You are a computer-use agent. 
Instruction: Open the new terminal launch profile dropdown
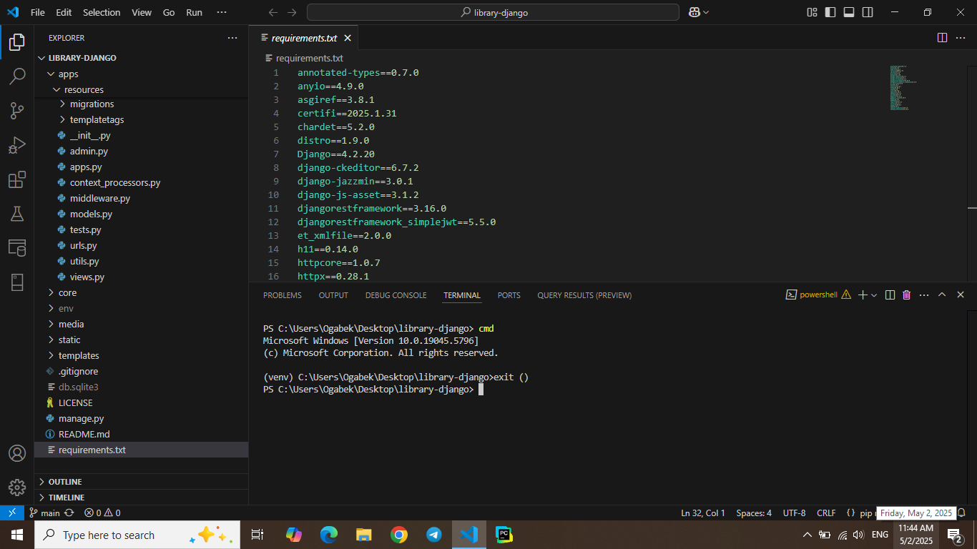(874, 295)
